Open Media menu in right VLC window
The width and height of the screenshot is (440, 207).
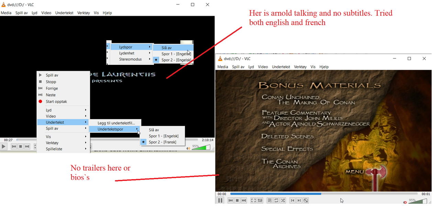(x=223, y=67)
